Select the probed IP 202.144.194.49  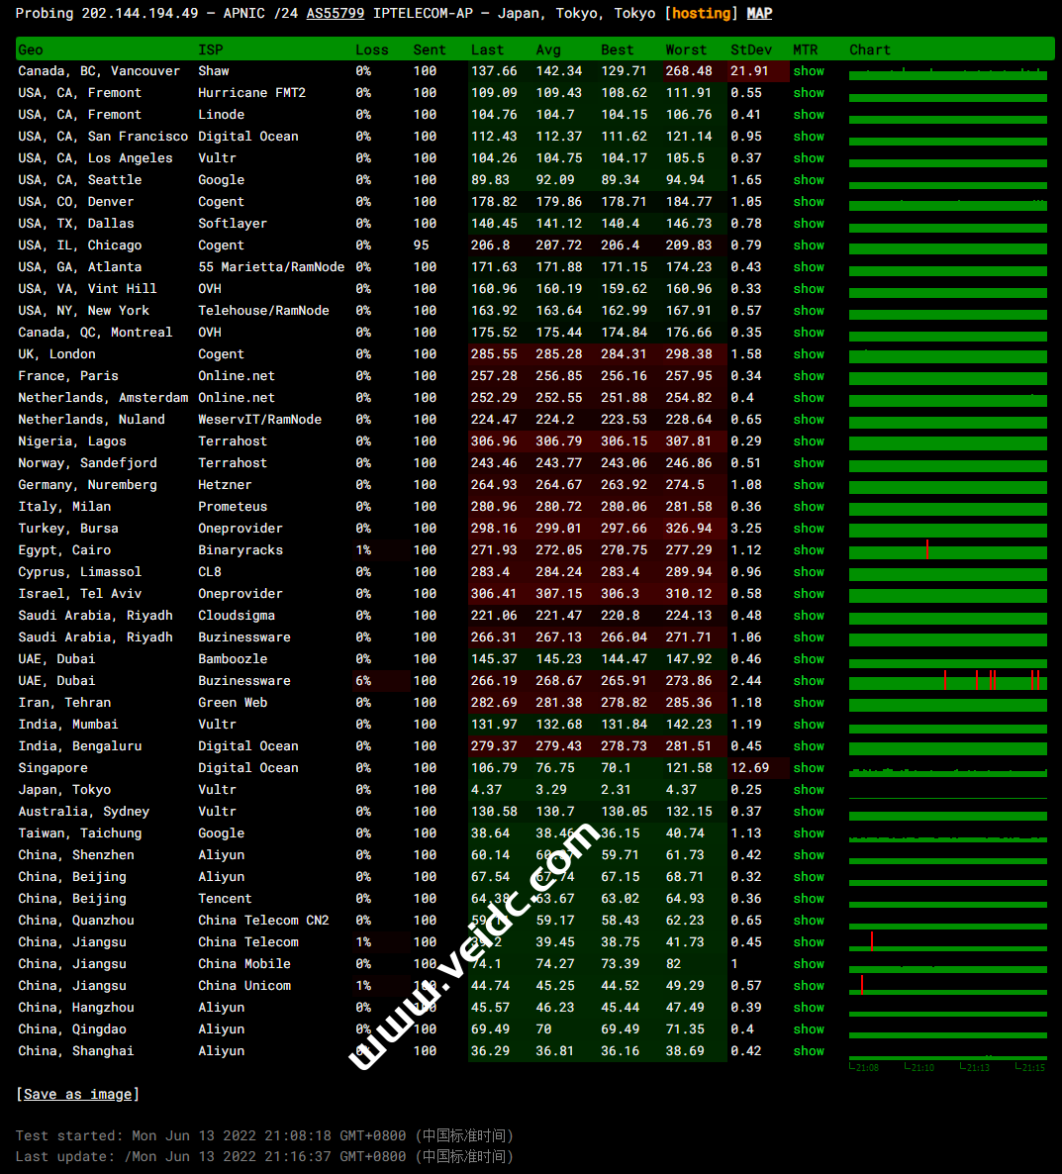click(140, 14)
